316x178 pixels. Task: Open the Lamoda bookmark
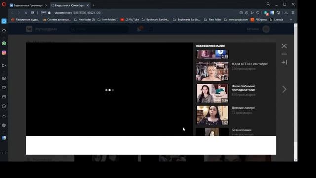coord(276,20)
